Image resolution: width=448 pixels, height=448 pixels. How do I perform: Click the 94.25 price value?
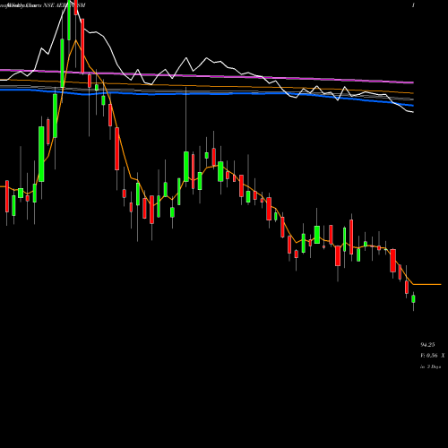tap(427, 345)
